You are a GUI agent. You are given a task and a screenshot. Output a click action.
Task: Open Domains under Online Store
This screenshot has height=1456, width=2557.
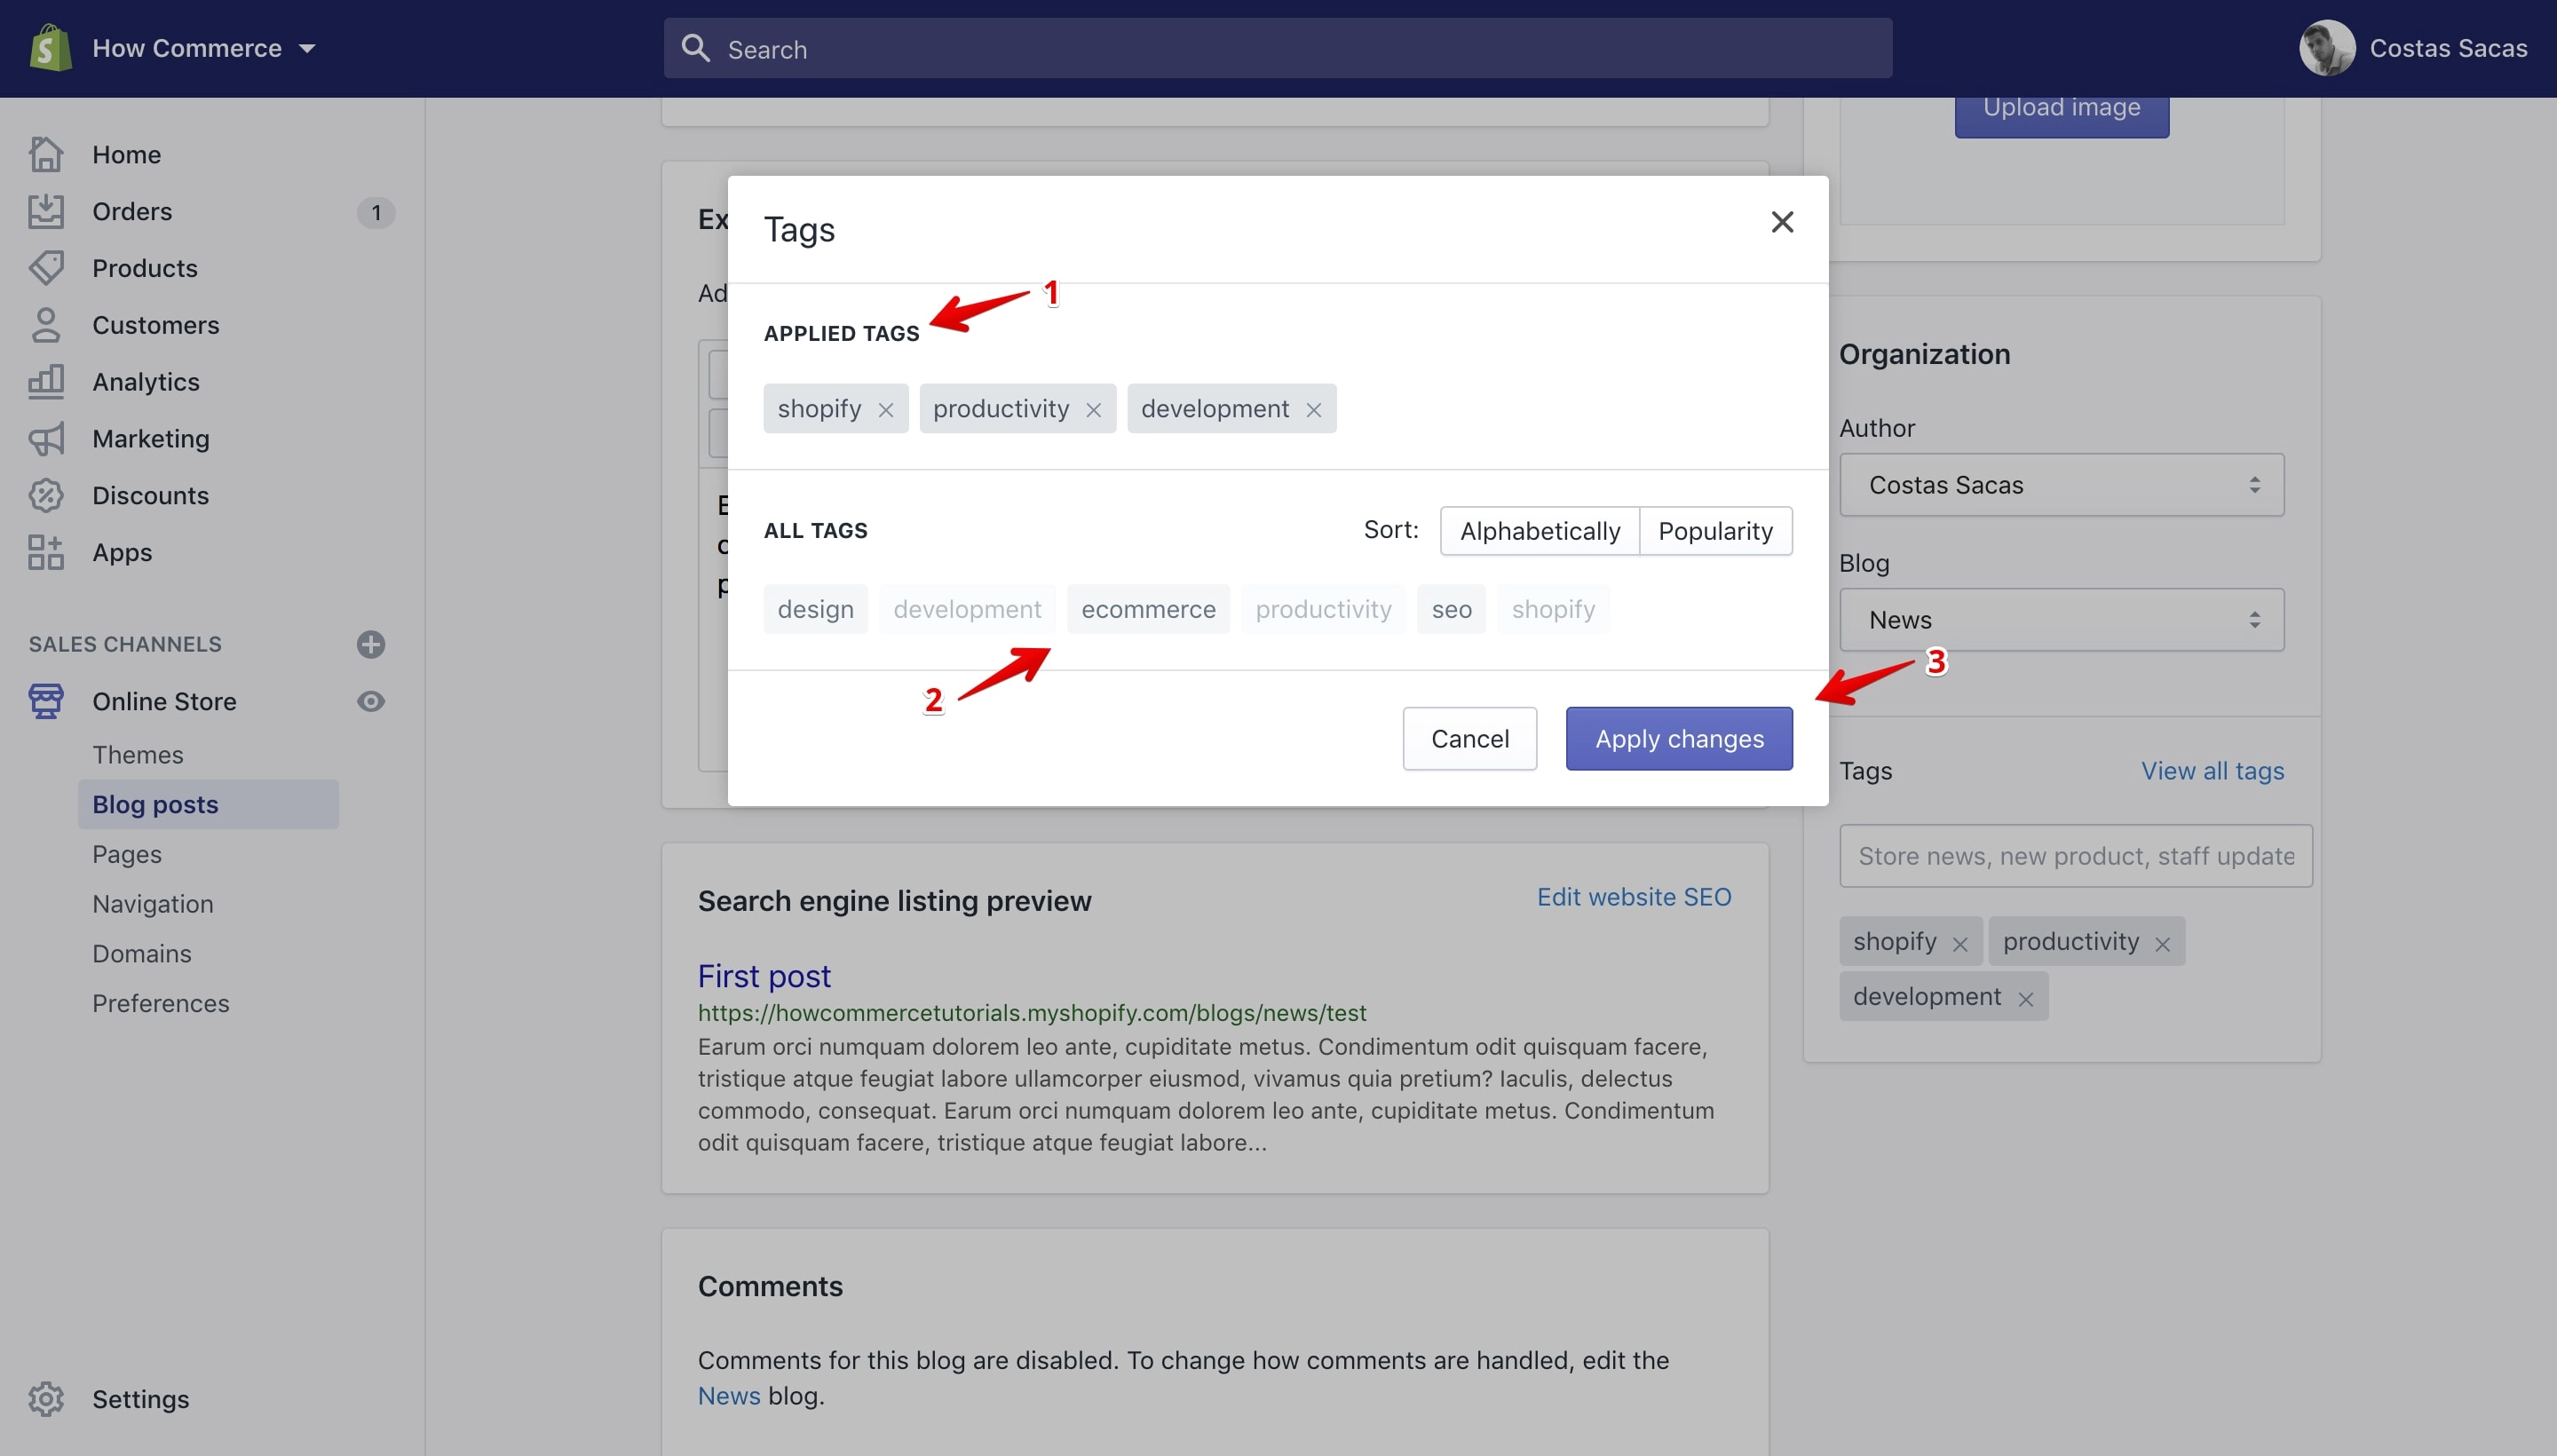pos(142,954)
